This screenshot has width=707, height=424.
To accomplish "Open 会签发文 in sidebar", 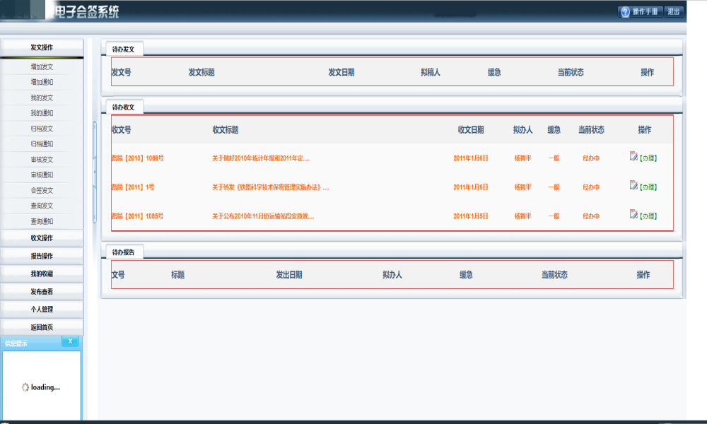I will [42, 191].
